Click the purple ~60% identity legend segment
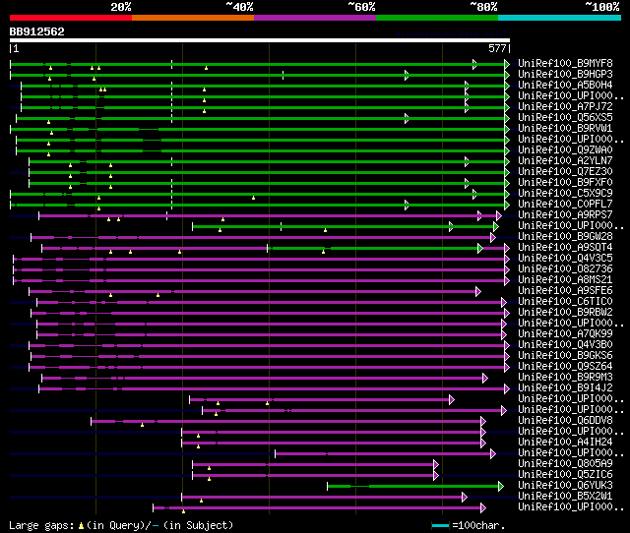Viewport: 630px width, 533px height. point(315,18)
